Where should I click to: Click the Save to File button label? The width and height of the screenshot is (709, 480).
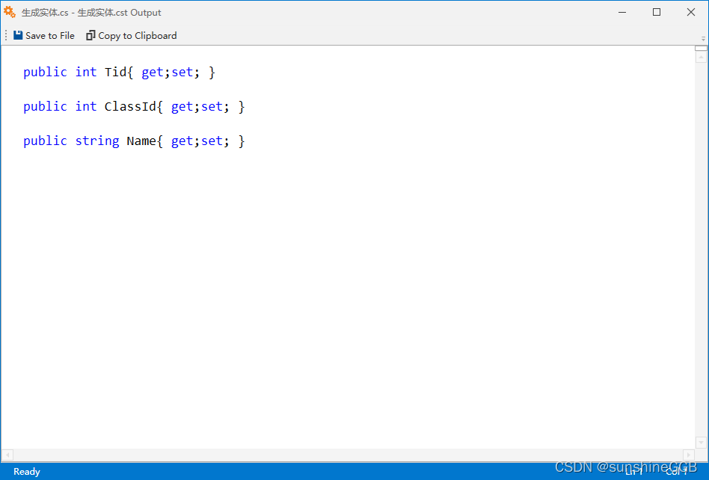pyautogui.click(x=50, y=36)
